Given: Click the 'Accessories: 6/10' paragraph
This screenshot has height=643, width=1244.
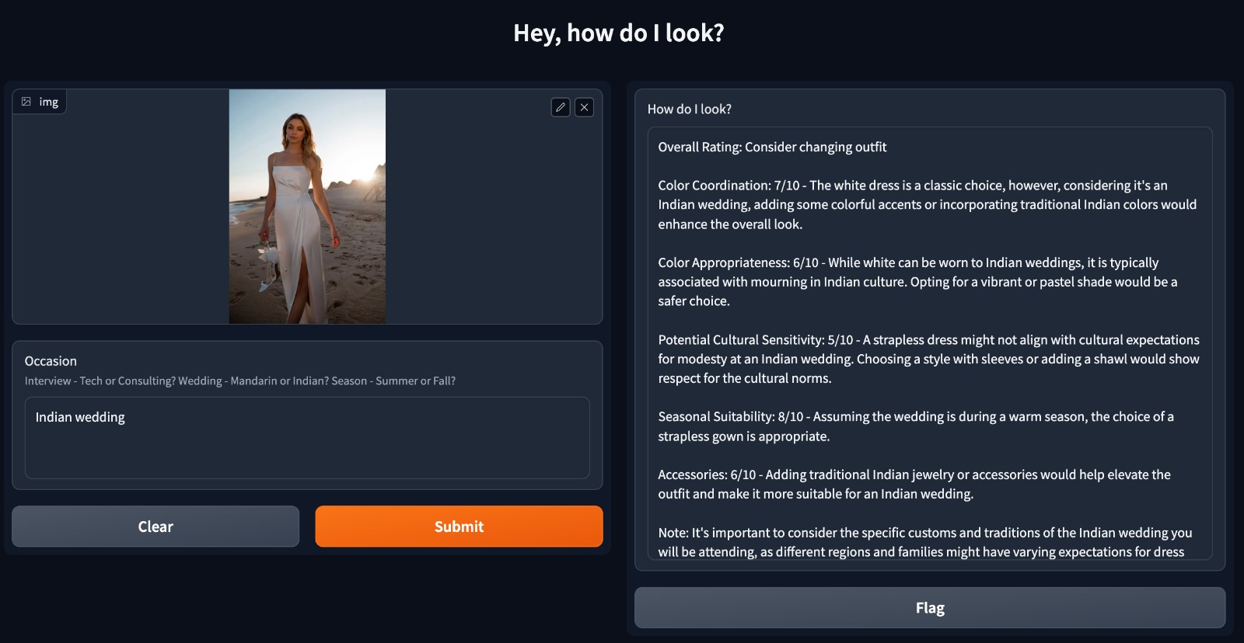Looking at the screenshot, I should (x=914, y=485).
